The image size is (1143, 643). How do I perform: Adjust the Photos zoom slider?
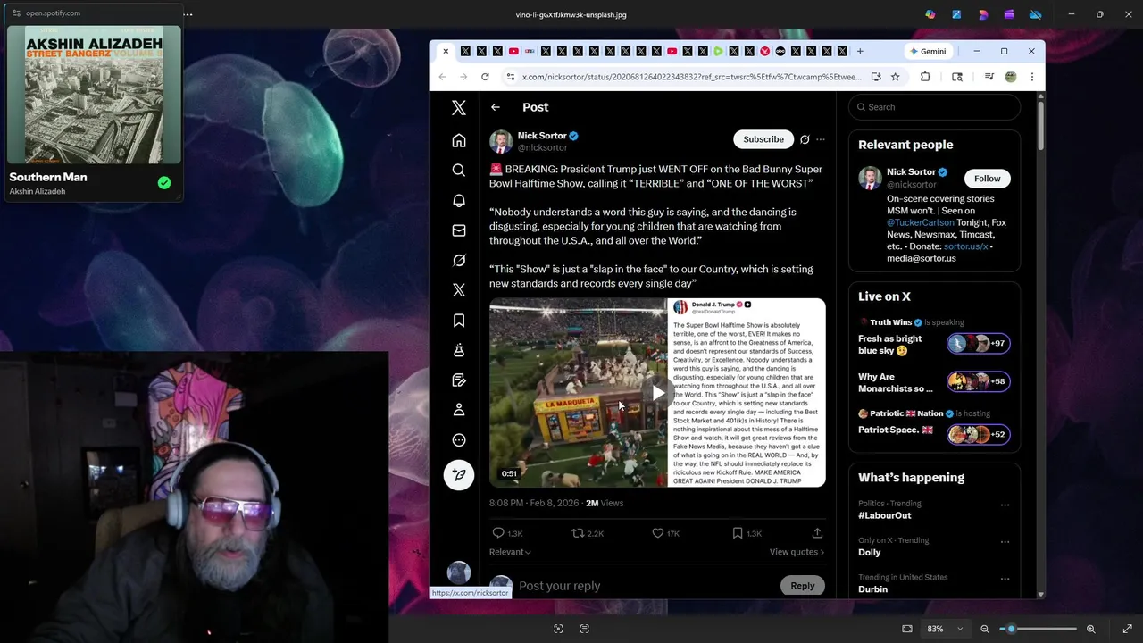coord(1038,629)
